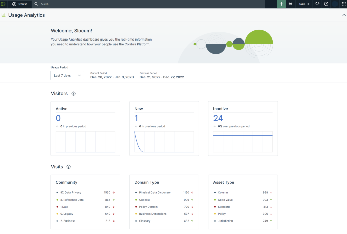Click the Visits info icon

69,167
